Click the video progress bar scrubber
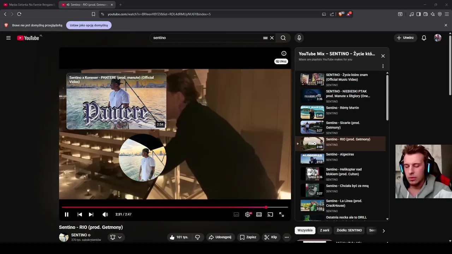 (x=266, y=207)
